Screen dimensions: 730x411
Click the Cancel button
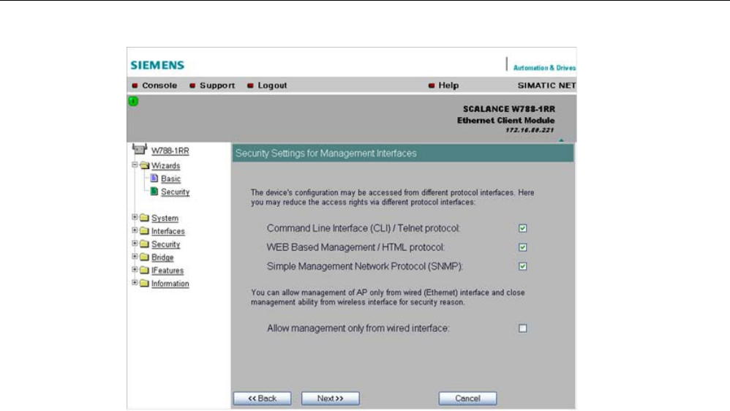467,399
